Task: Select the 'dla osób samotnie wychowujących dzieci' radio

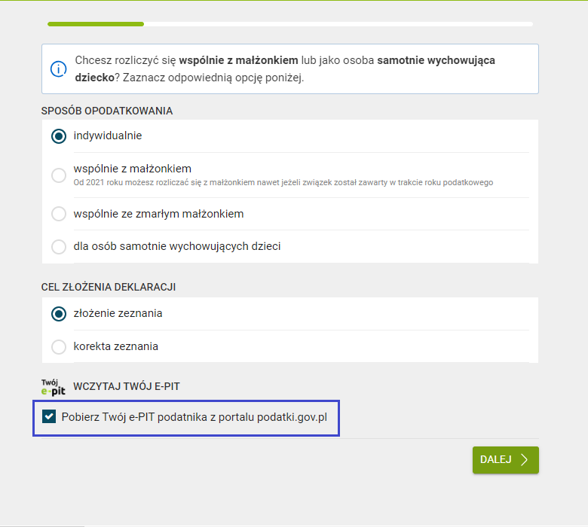Action: 59,246
